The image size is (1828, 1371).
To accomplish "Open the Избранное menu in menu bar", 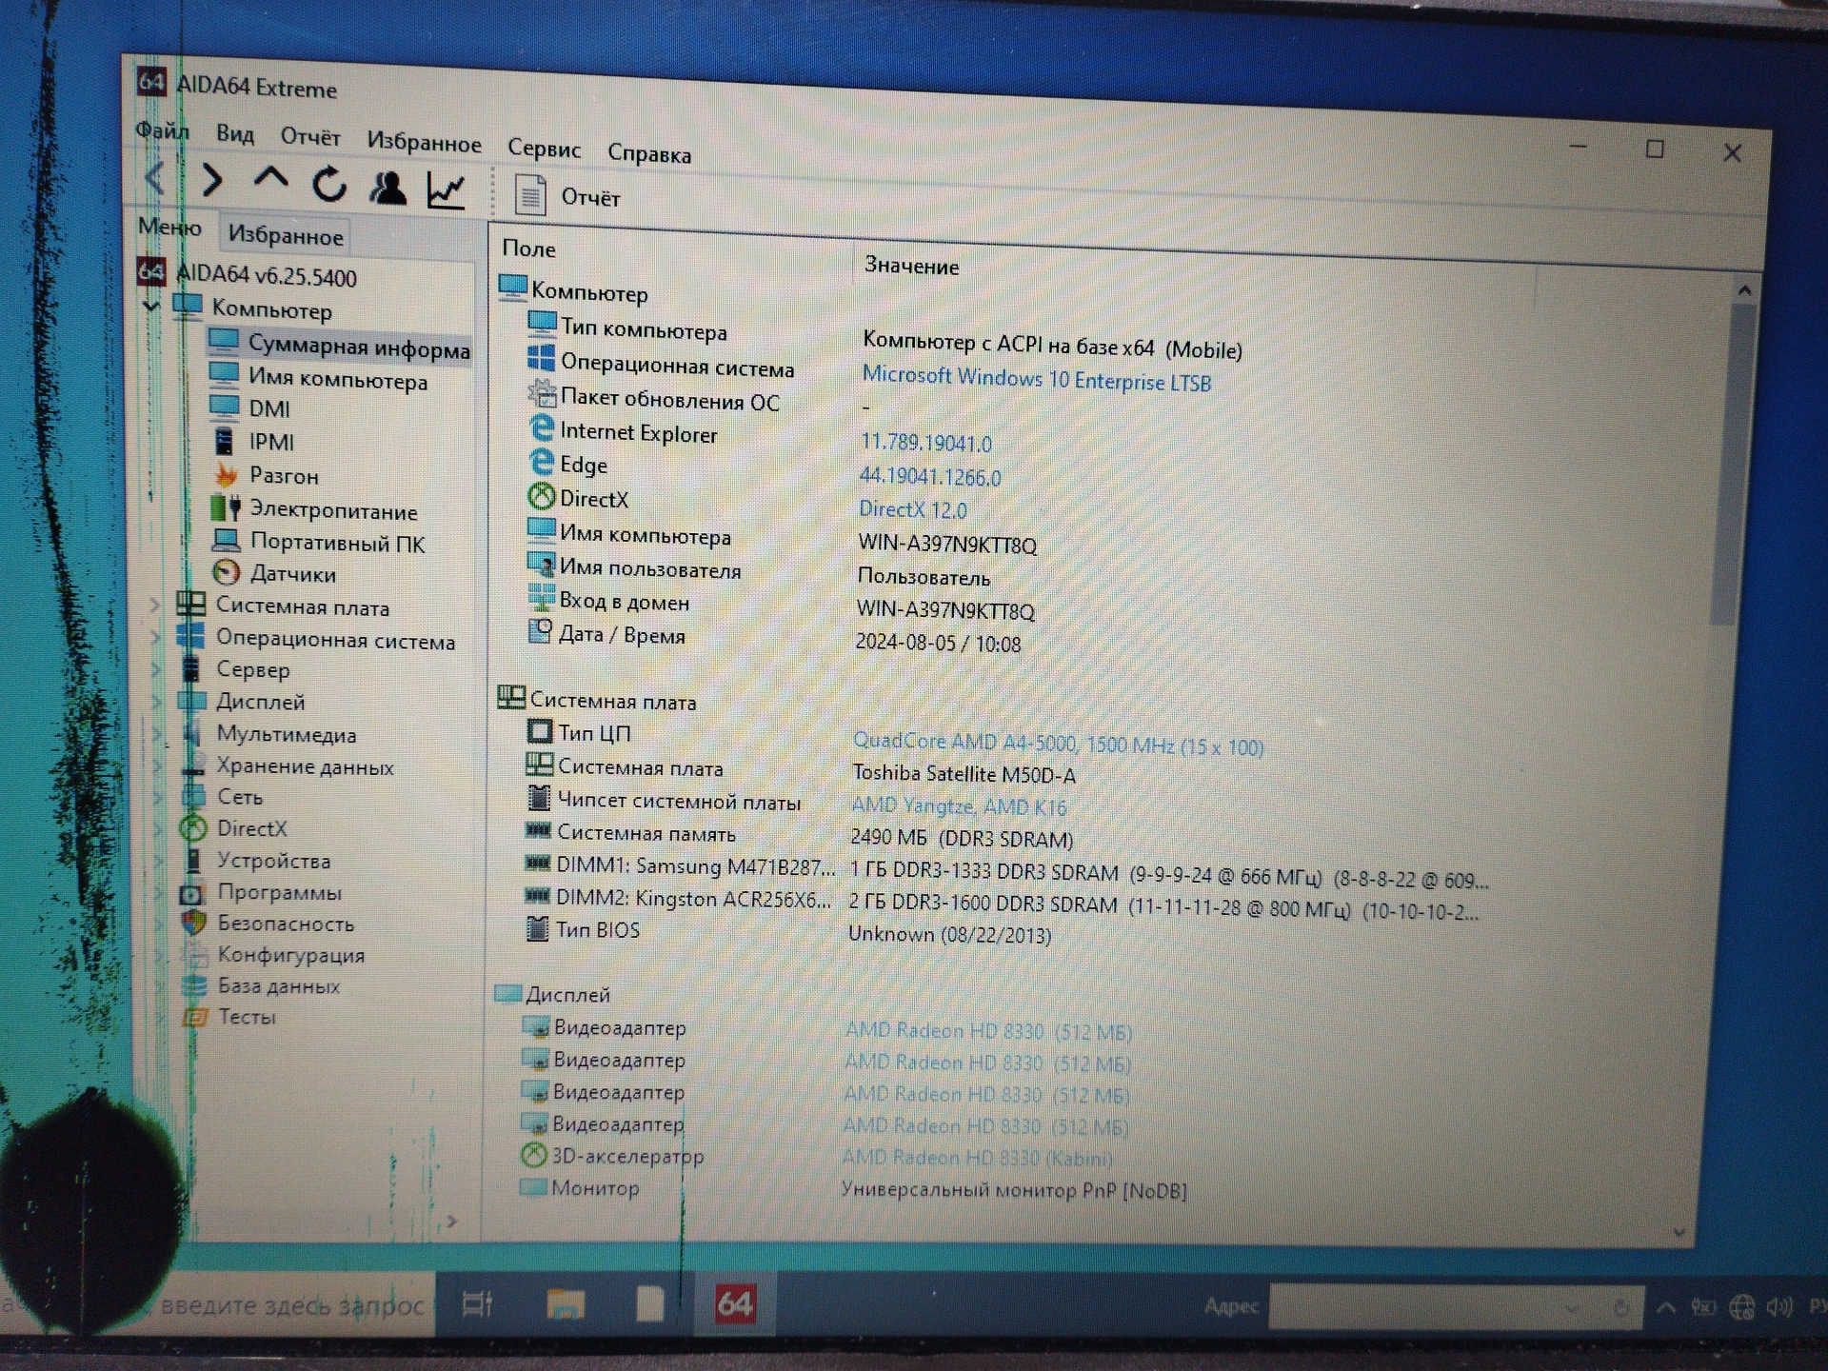I will [424, 143].
